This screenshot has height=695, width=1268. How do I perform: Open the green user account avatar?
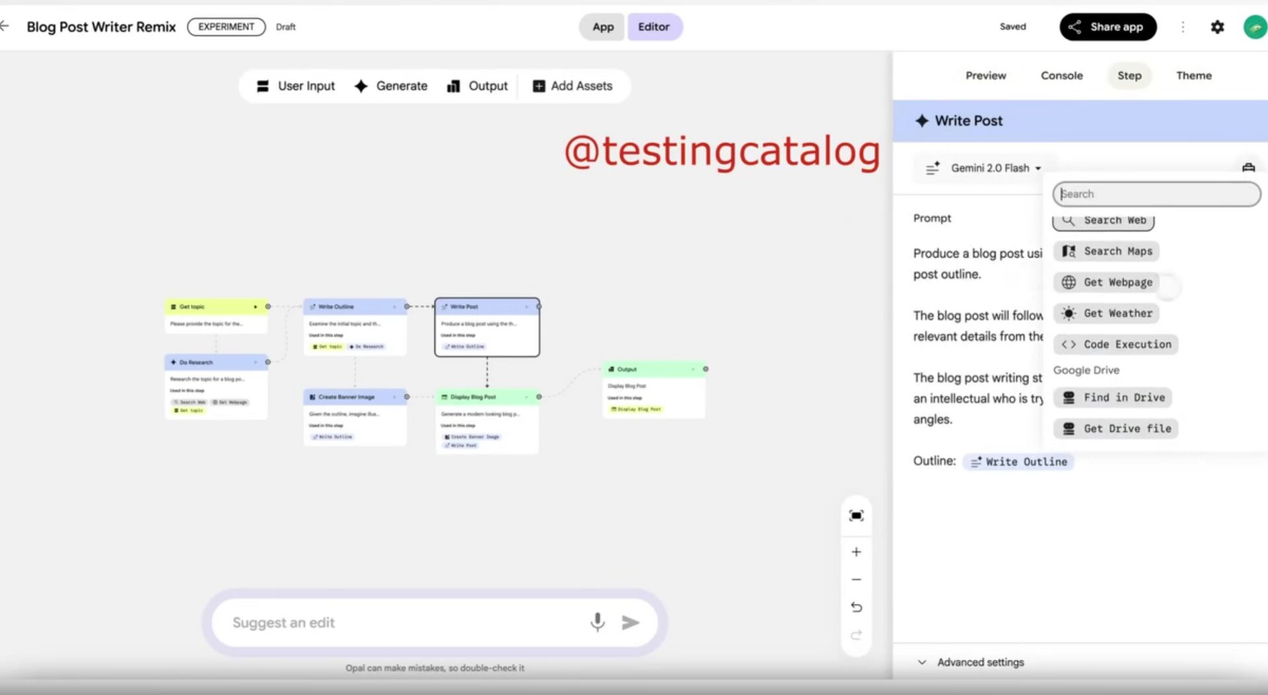(x=1255, y=27)
